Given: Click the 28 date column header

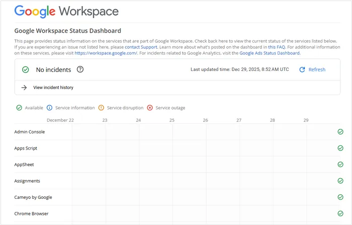Looking at the screenshot, I should (273, 120).
